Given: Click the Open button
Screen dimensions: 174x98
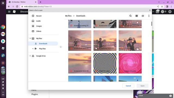Looking at the screenshot, I should 142,86.
